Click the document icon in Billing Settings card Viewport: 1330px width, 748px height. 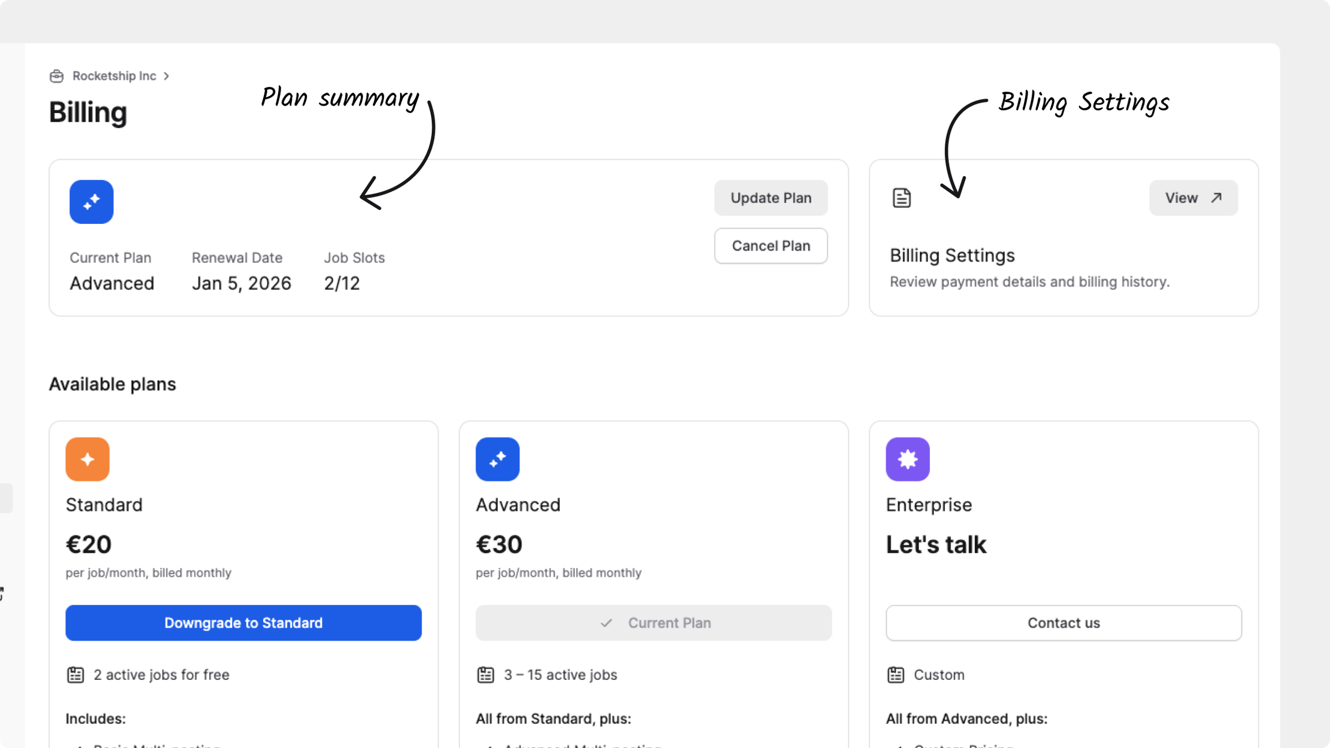[902, 198]
